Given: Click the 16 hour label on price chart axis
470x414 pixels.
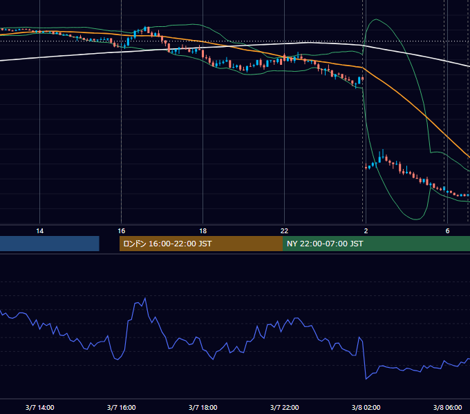Looking at the screenshot, I should pos(121,231).
